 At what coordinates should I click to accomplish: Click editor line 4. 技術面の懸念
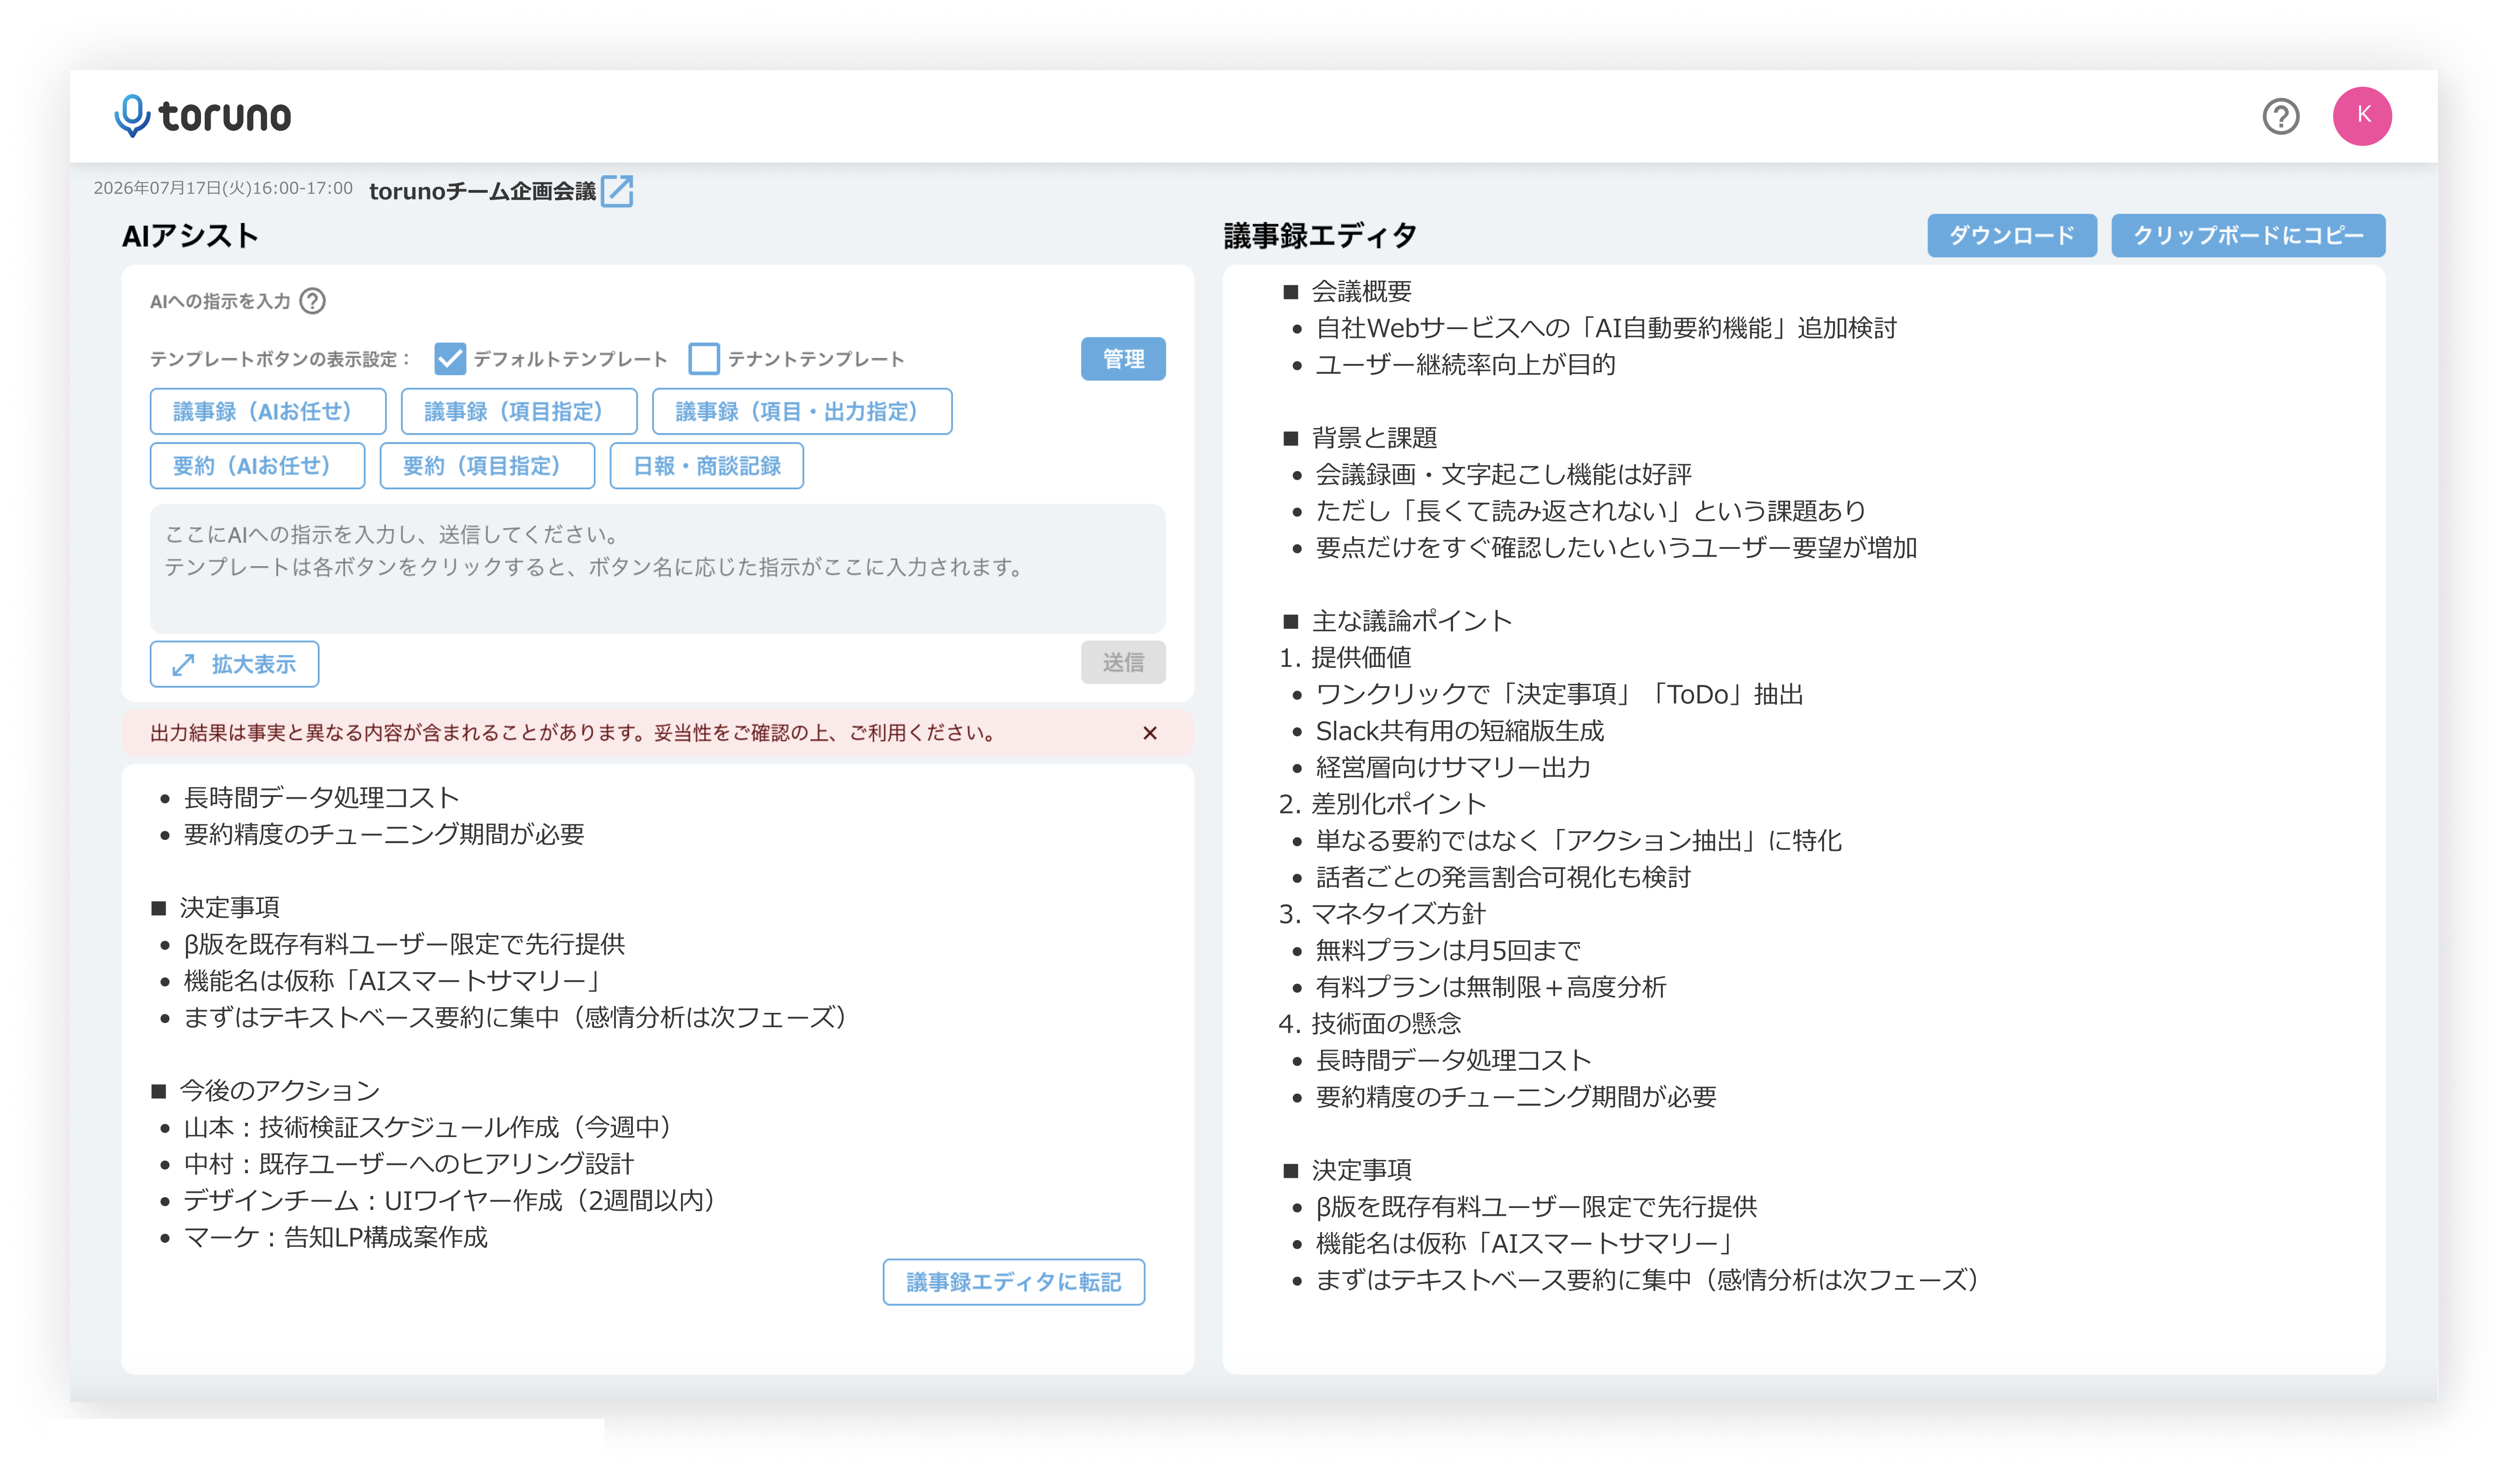[1370, 1023]
